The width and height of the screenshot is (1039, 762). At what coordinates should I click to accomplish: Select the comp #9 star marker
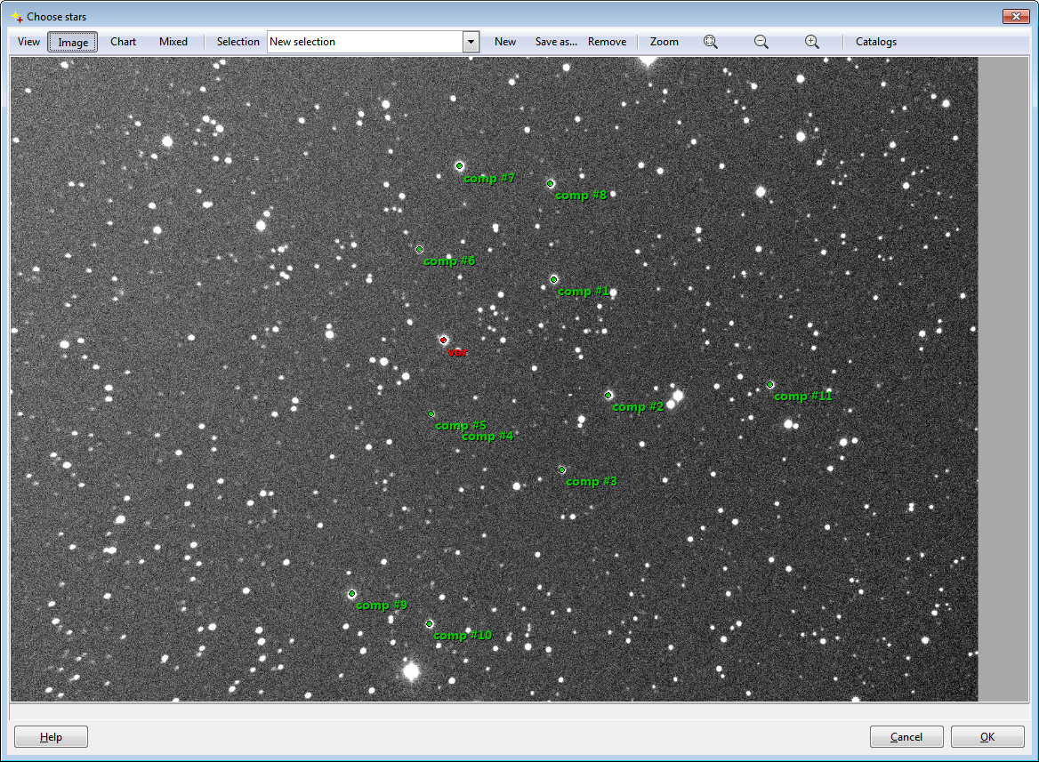pyautogui.click(x=351, y=594)
